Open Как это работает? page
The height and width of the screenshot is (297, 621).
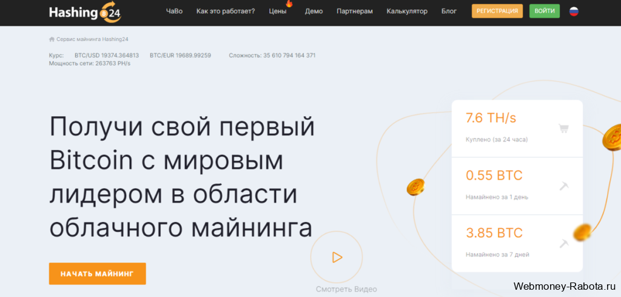[x=226, y=11]
